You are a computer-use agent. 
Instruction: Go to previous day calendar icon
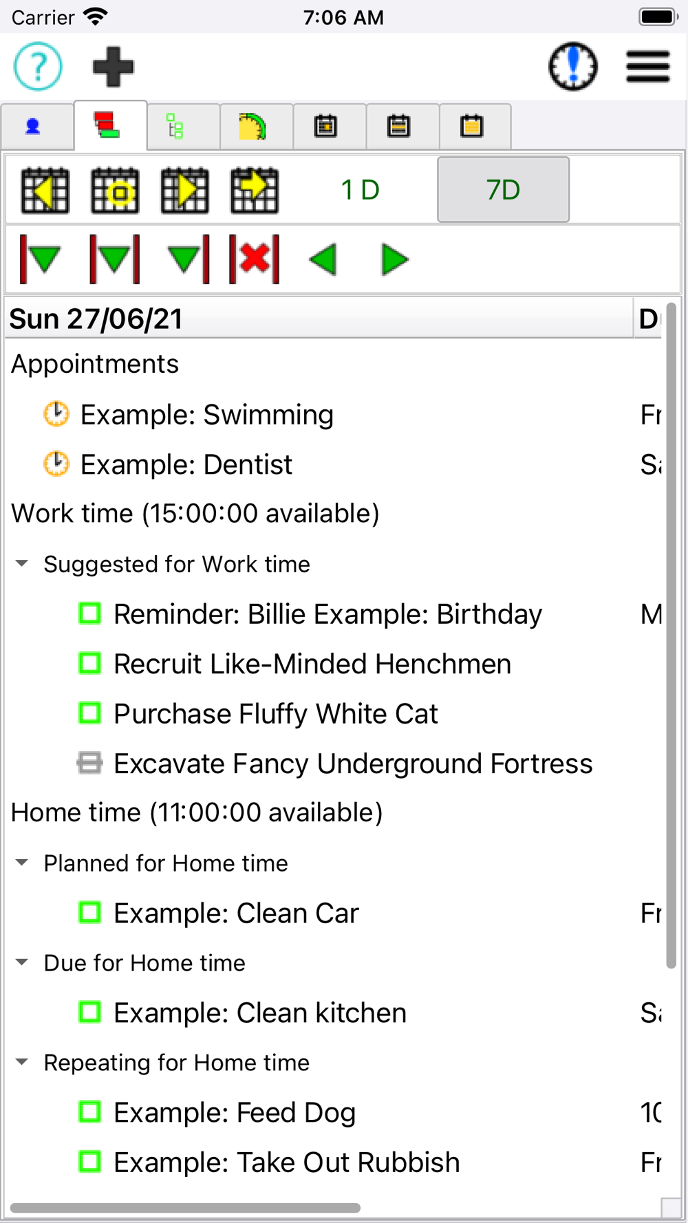pyautogui.click(x=45, y=190)
